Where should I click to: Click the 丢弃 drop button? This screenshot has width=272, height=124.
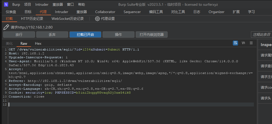pyautogui.click(x=52, y=35)
